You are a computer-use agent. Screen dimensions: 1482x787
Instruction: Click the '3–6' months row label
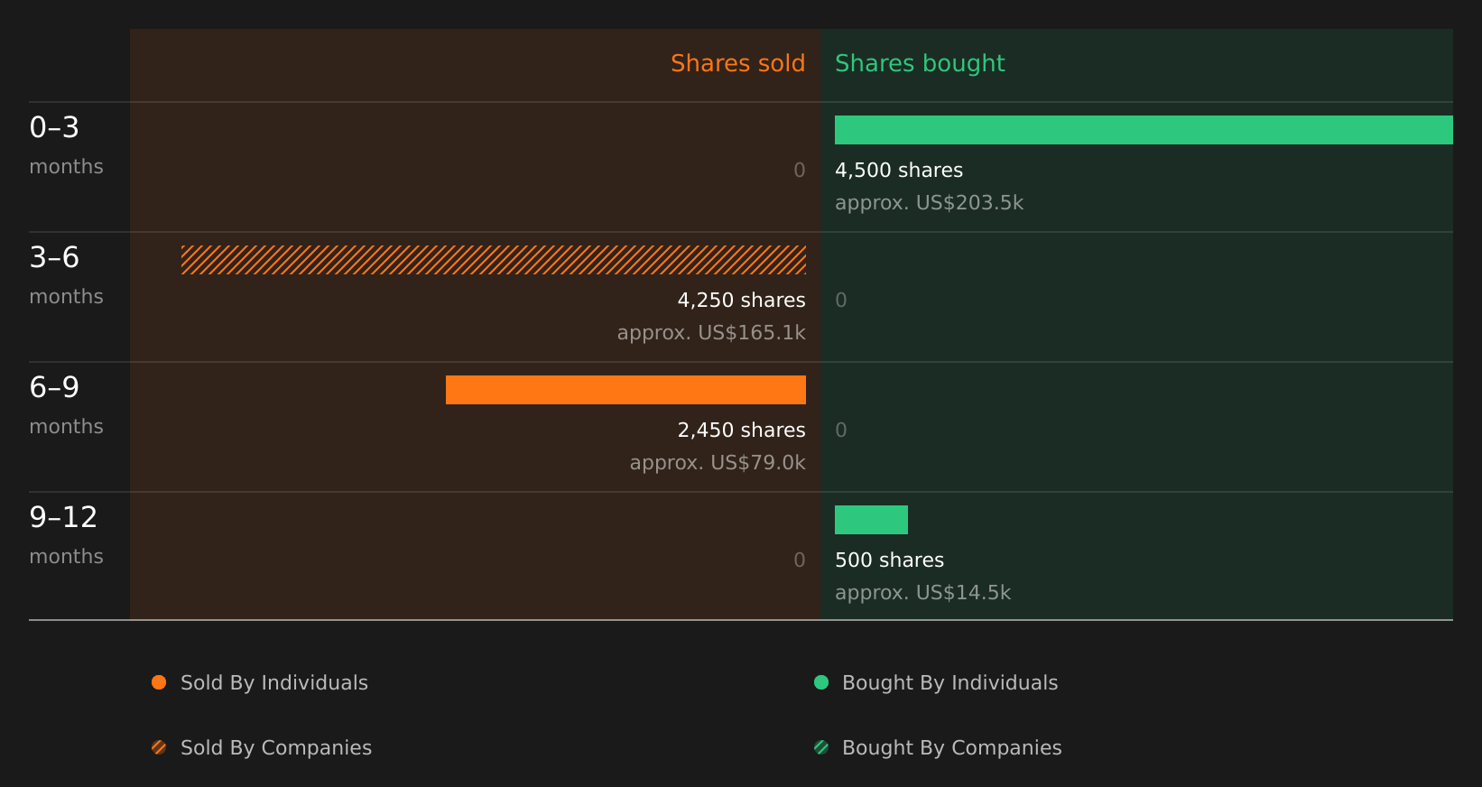point(54,257)
